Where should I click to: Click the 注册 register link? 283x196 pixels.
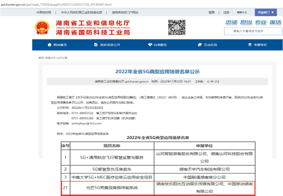pyautogui.click(x=226, y=12)
